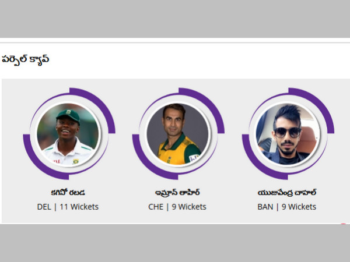Select the 11 Wickets count text

point(79,207)
